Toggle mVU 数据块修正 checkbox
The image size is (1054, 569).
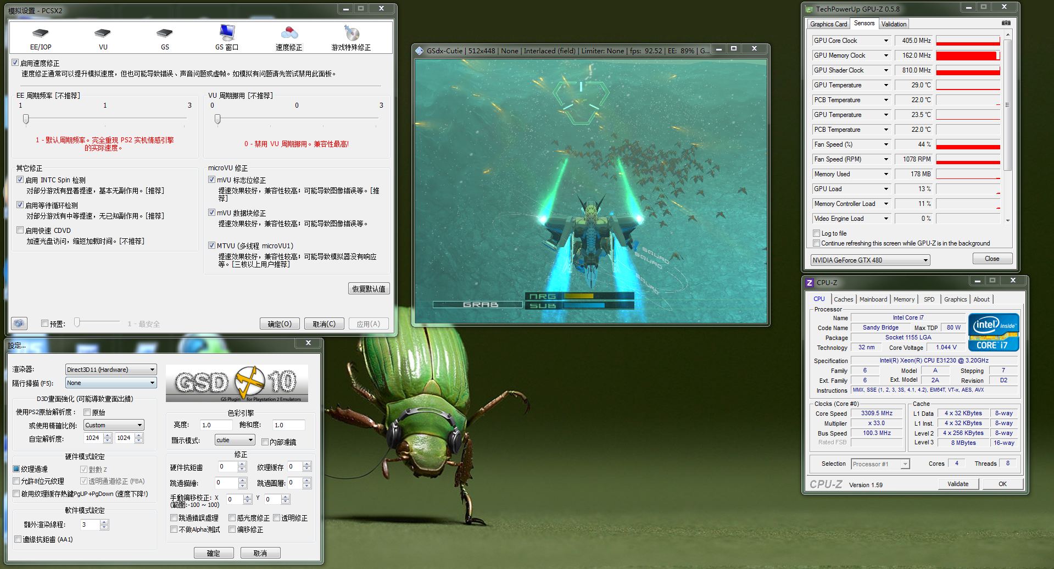pyautogui.click(x=211, y=213)
